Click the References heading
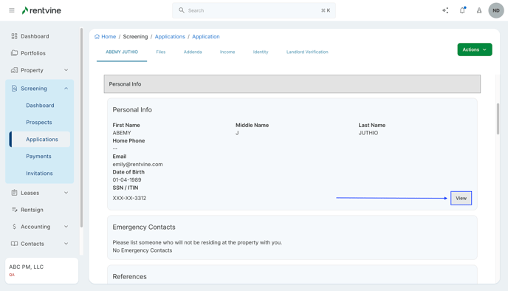 click(130, 276)
